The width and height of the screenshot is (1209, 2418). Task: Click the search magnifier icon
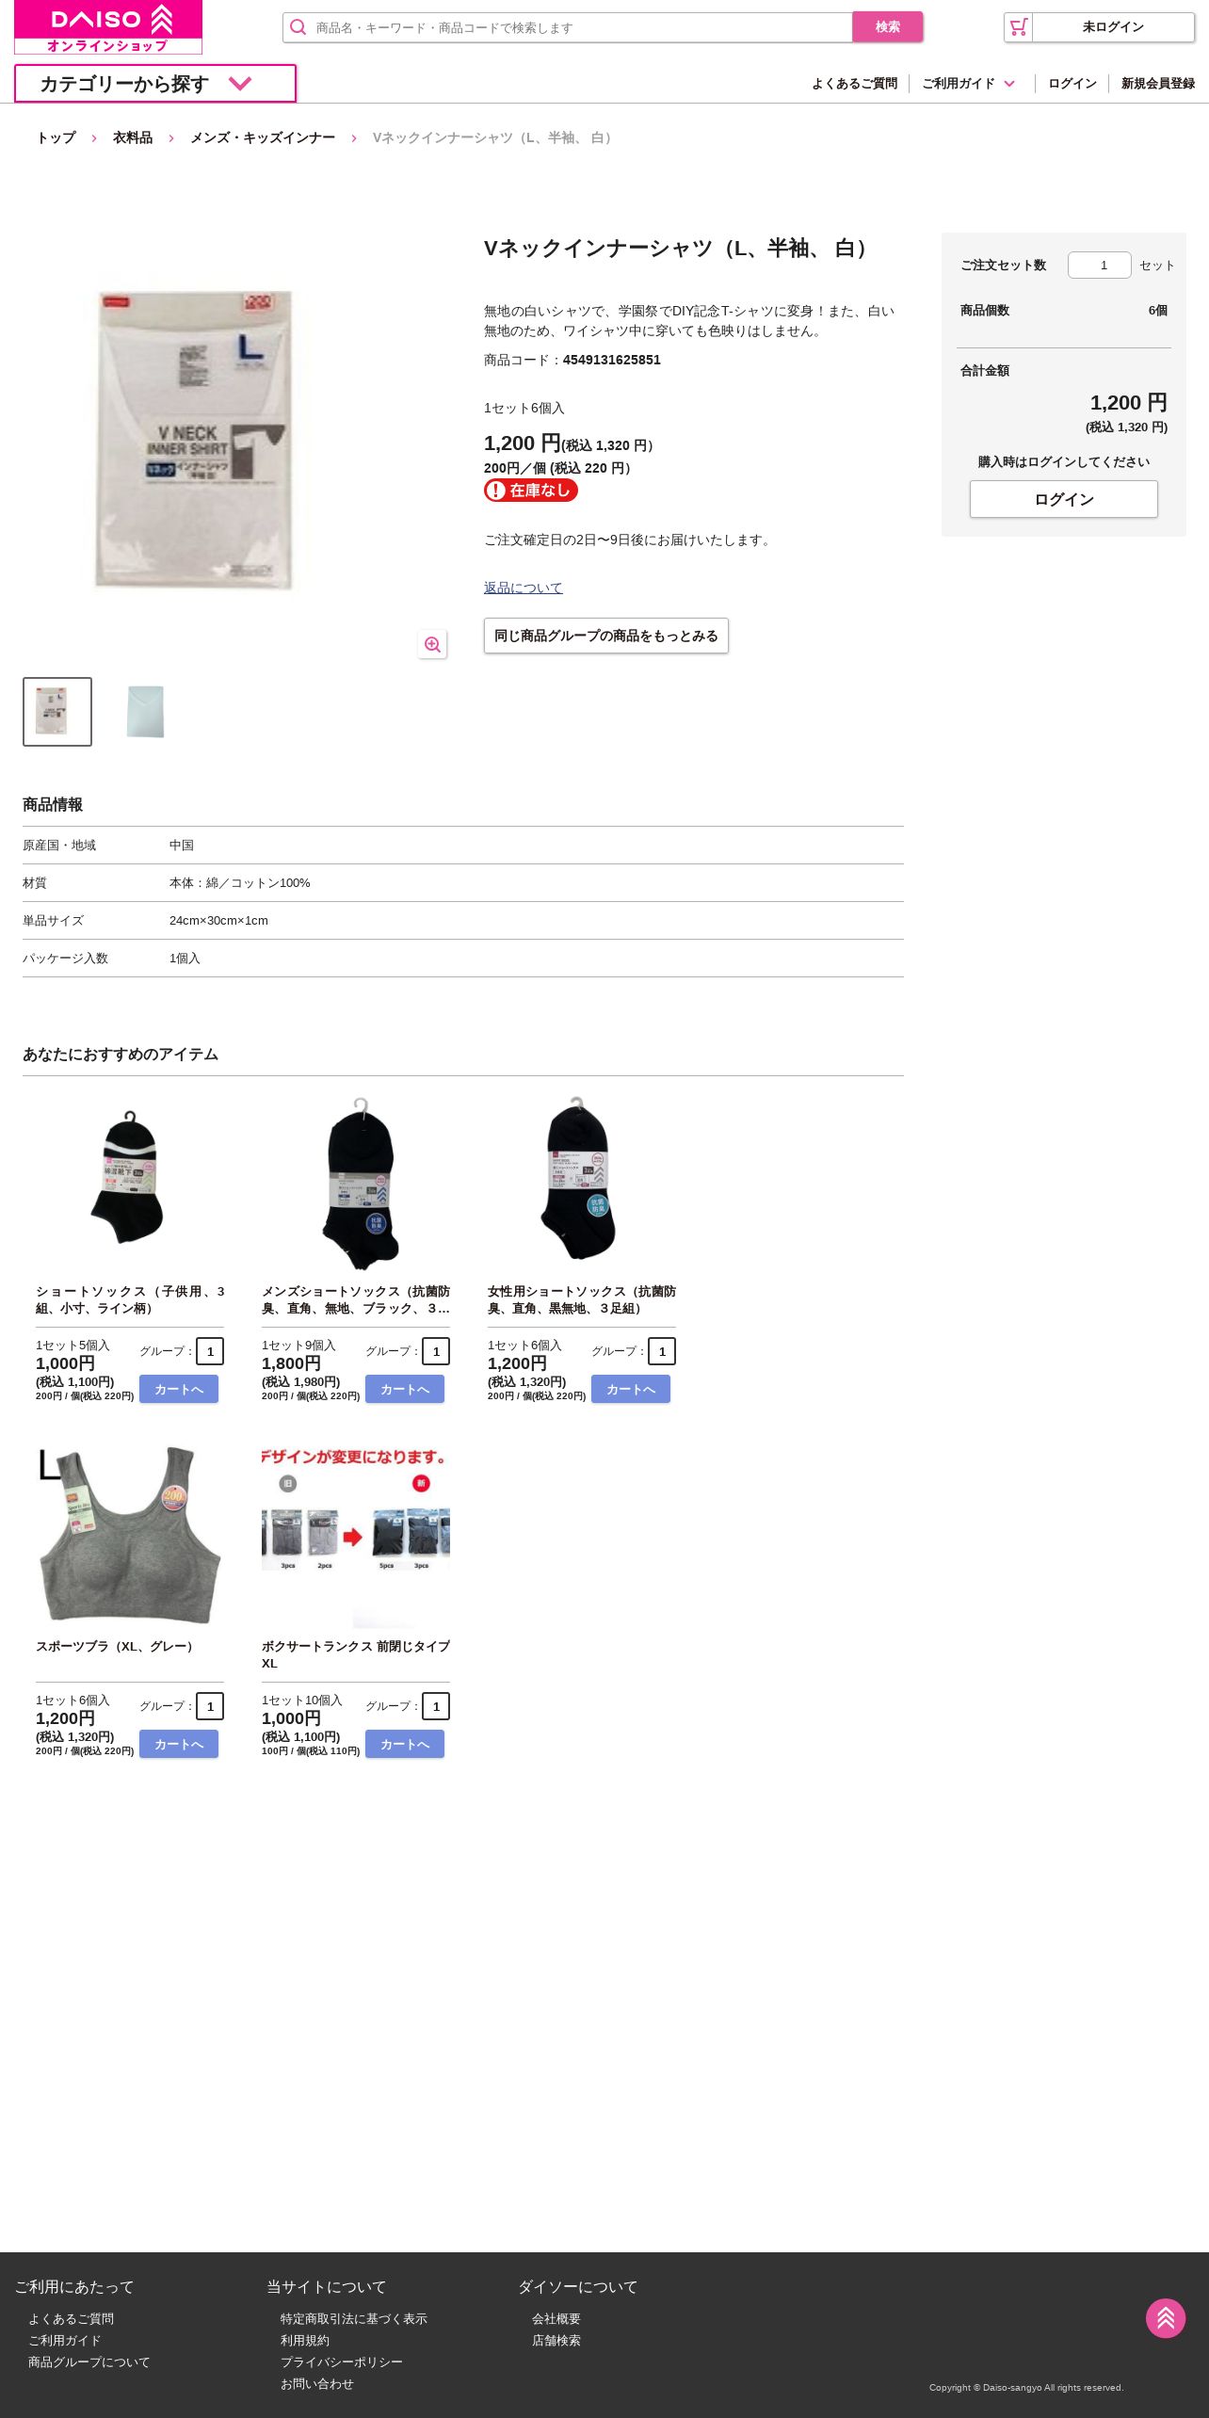click(298, 27)
